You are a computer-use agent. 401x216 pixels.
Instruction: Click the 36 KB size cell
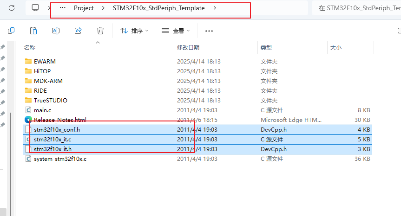[362, 159]
